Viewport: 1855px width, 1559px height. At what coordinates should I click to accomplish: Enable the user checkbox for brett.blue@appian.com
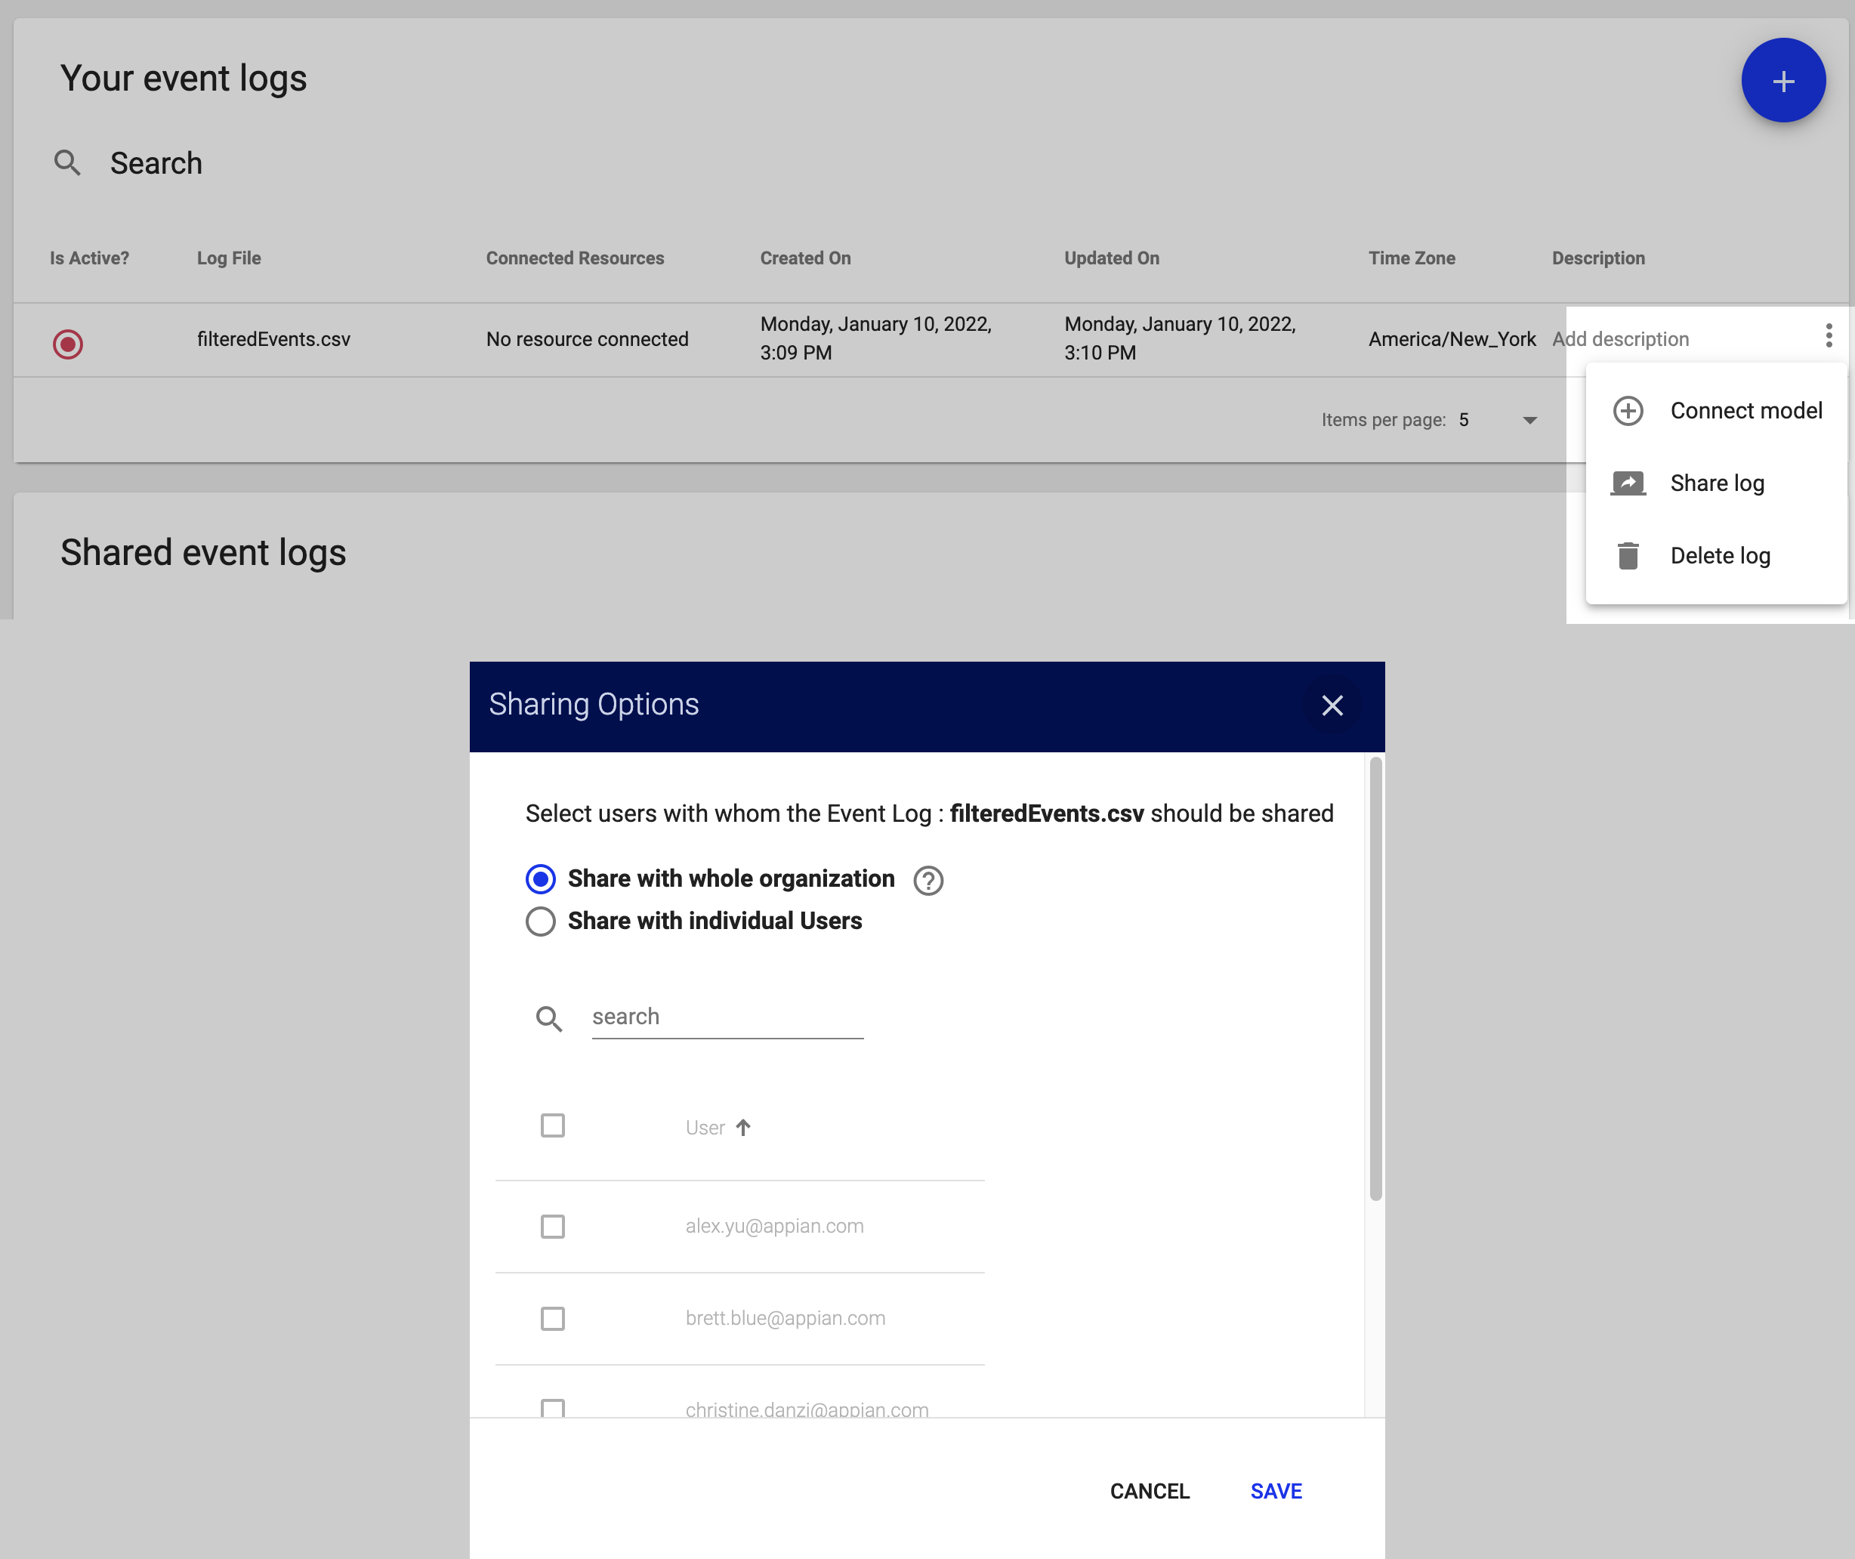pyautogui.click(x=552, y=1318)
